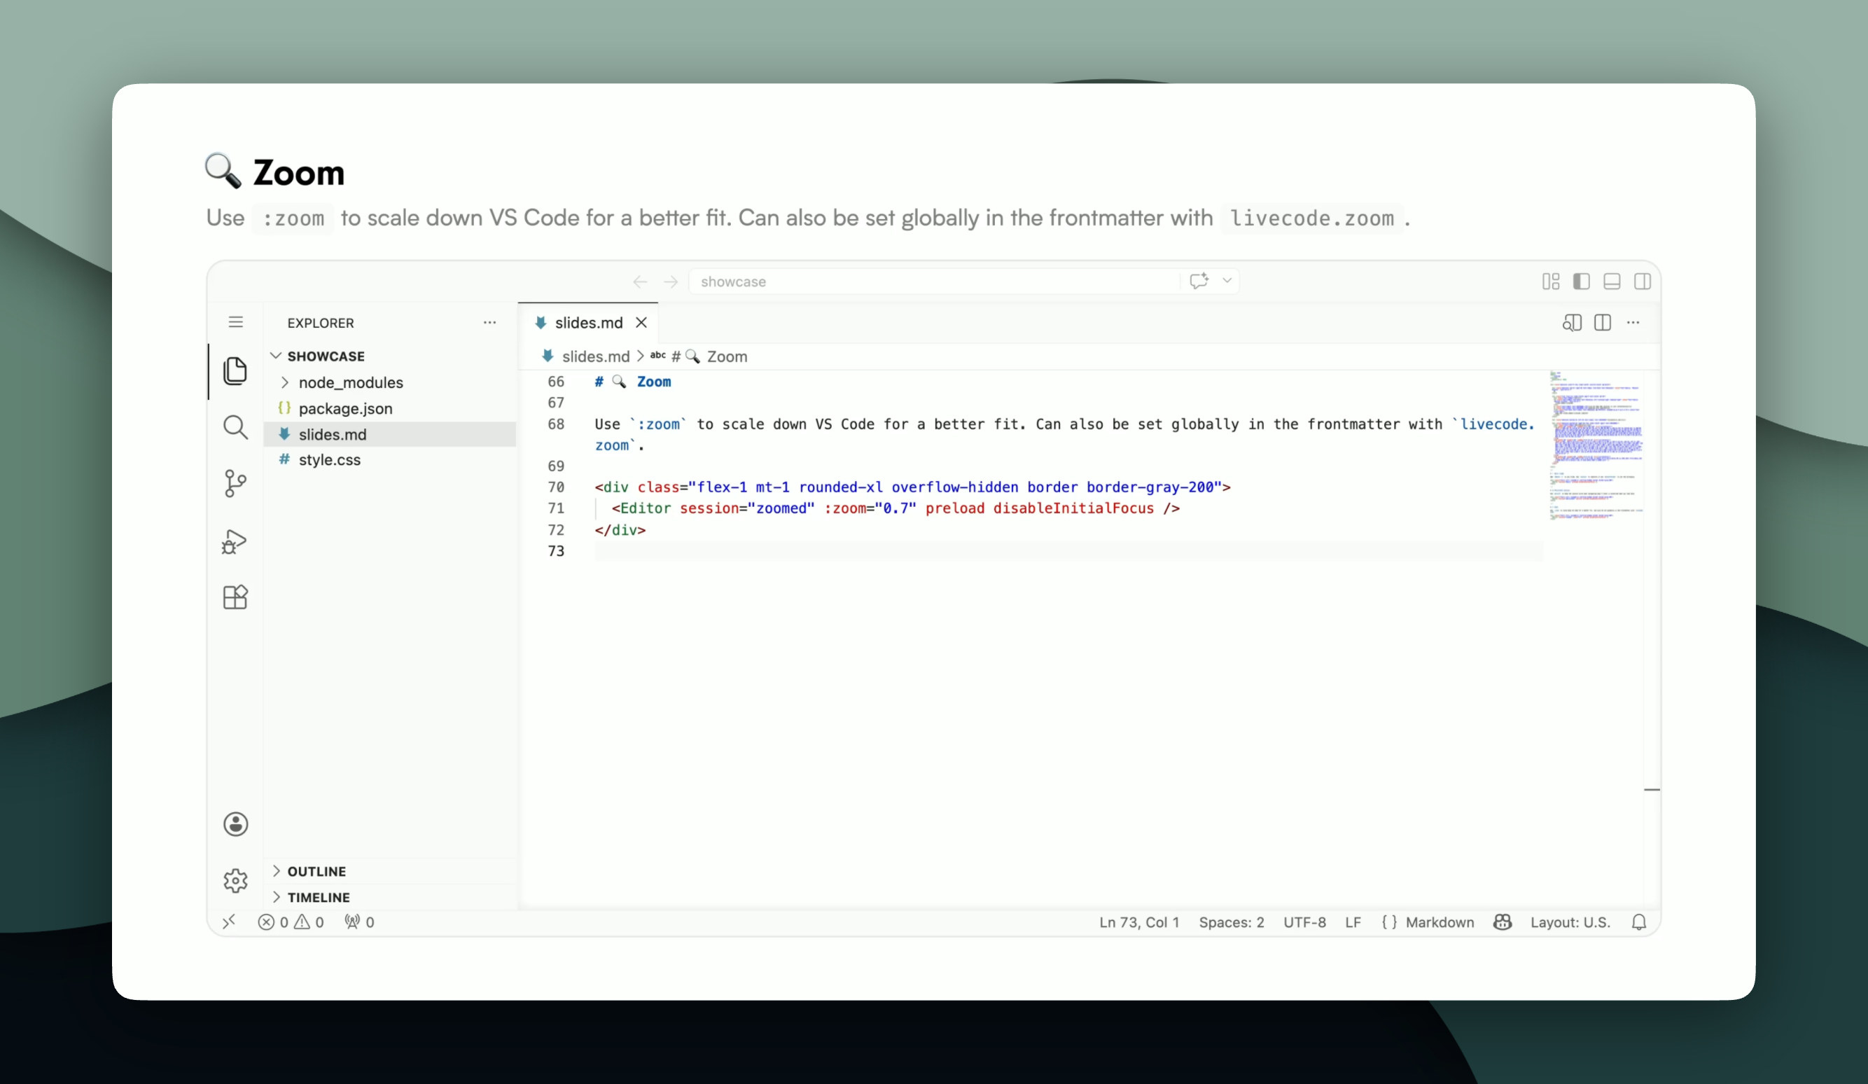Toggle the secondary side bar layout button
Viewport: 1868px width, 1084px height.
[x=1642, y=282]
